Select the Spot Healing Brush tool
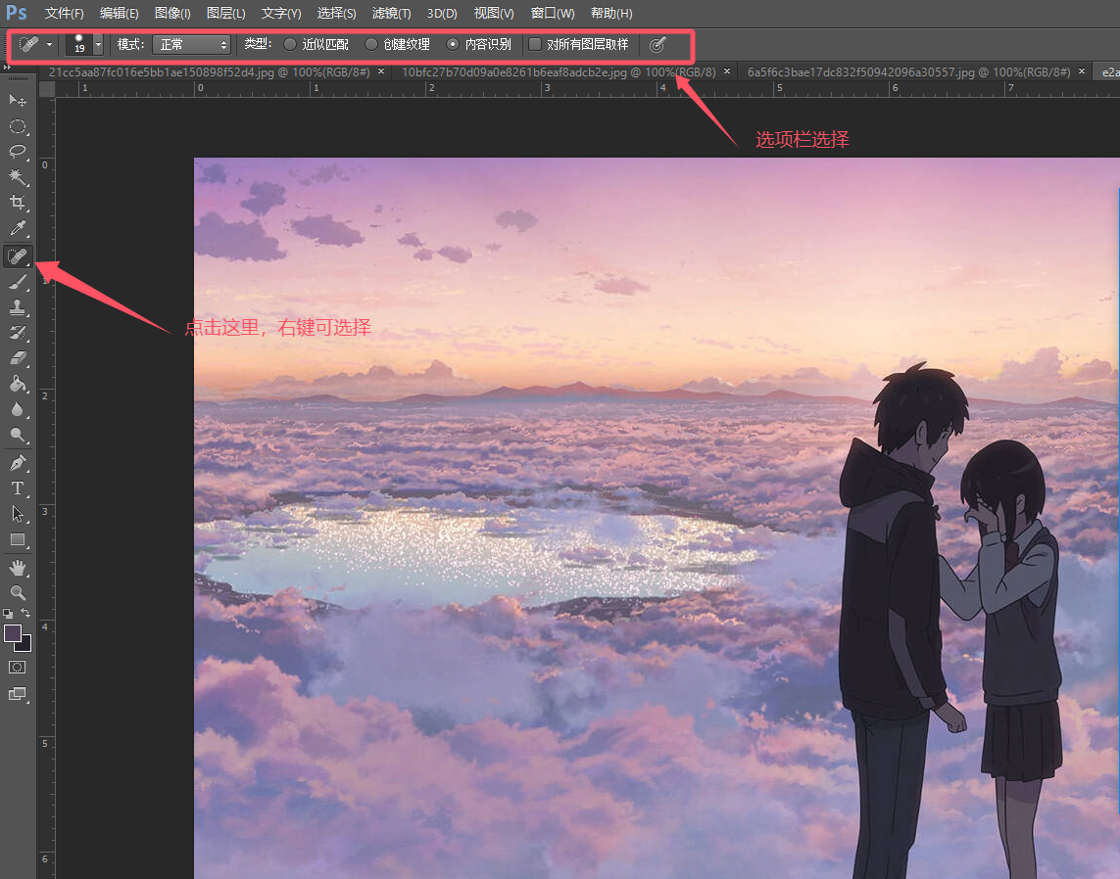Screen dimensions: 1120x879 coord(17,255)
